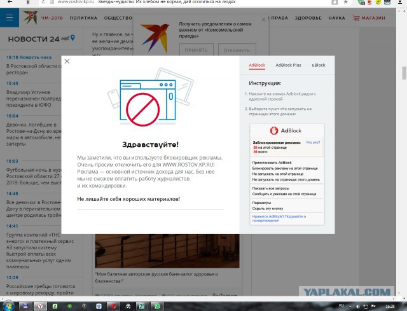Viewport: 407px width, 311px height.
Task: Open the 14:41 ТНС энерго news story
Action: tap(40, 251)
